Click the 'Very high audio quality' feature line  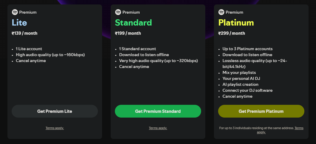pos(158,61)
